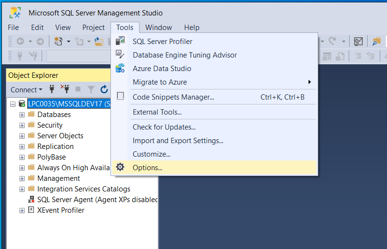The height and width of the screenshot is (249, 387).
Task: Click the Refresh icon in Object Explorer
Action: pos(104,89)
